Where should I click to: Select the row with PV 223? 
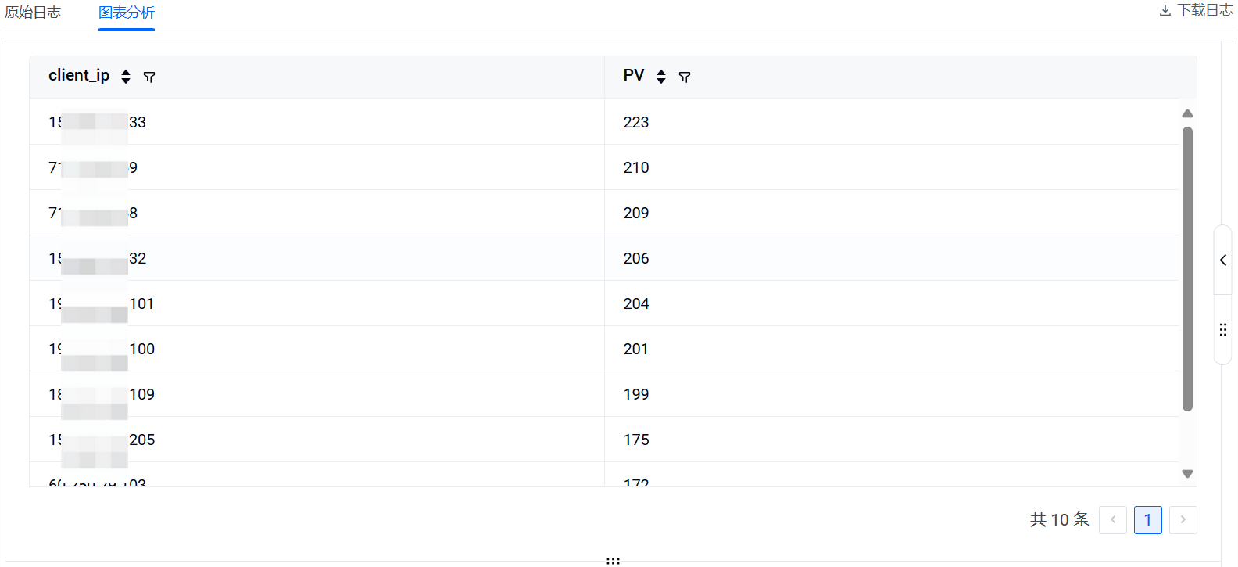pyautogui.click(x=636, y=122)
